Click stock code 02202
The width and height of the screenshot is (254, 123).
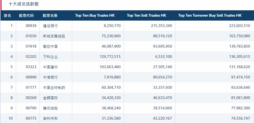pos(31,57)
